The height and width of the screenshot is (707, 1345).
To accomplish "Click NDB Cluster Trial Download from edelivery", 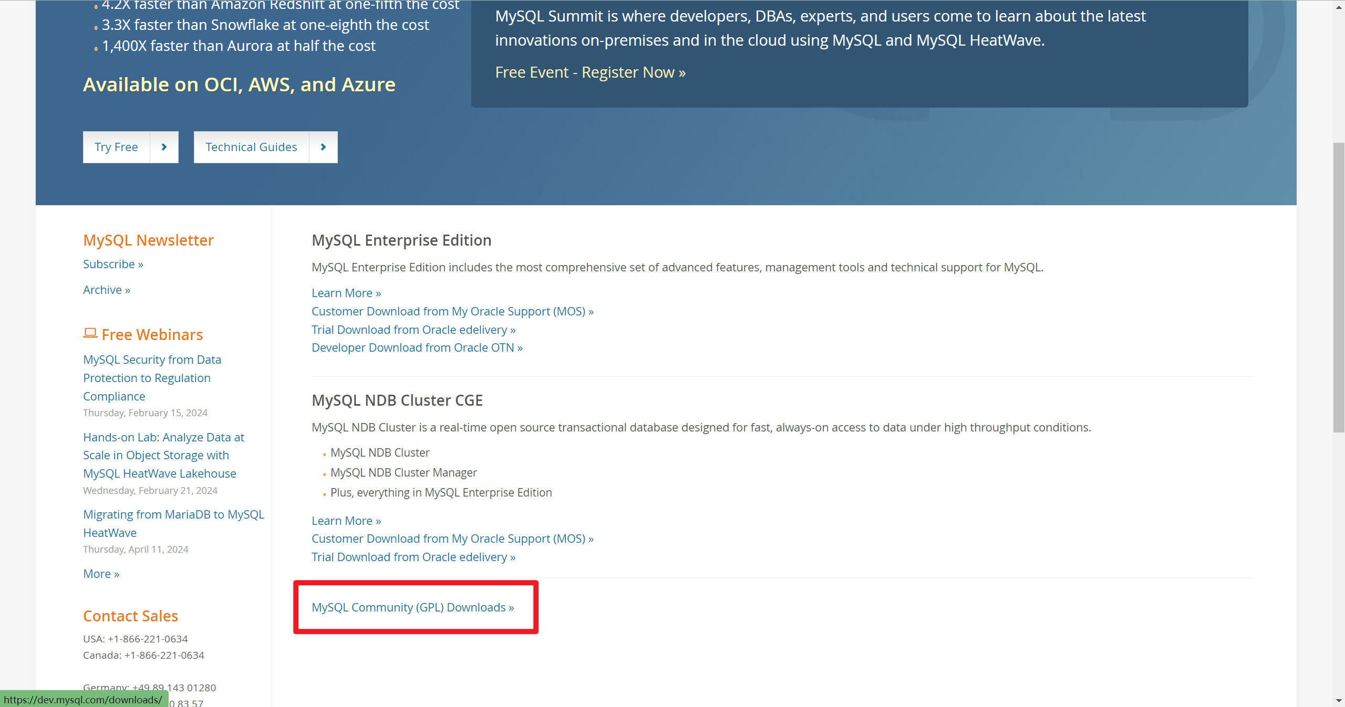I will pyautogui.click(x=413, y=557).
